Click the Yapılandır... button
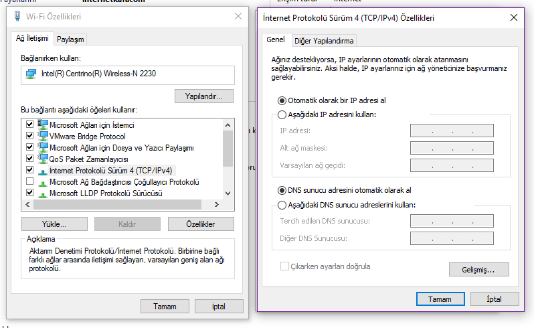Viewport: 534px width, 328px height. pos(204,96)
